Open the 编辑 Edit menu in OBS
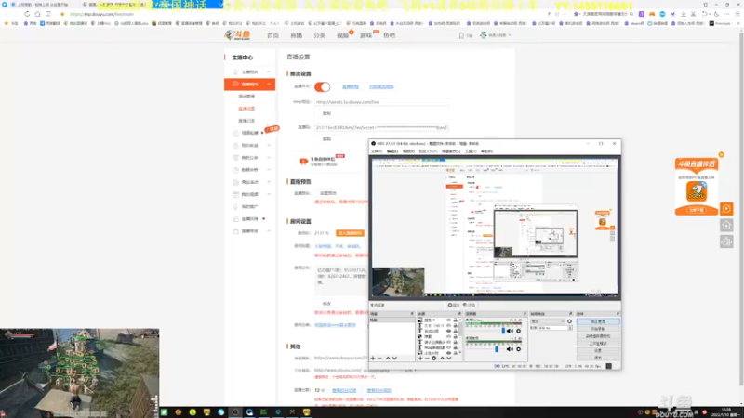This screenshot has height=418, width=744. [x=392, y=151]
